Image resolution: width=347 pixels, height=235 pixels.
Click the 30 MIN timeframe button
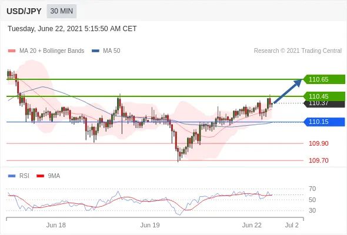pyautogui.click(x=62, y=11)
